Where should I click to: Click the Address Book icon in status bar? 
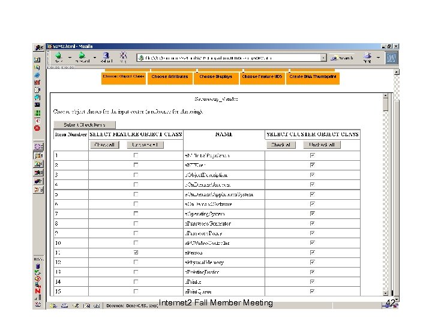click(86, 305)
